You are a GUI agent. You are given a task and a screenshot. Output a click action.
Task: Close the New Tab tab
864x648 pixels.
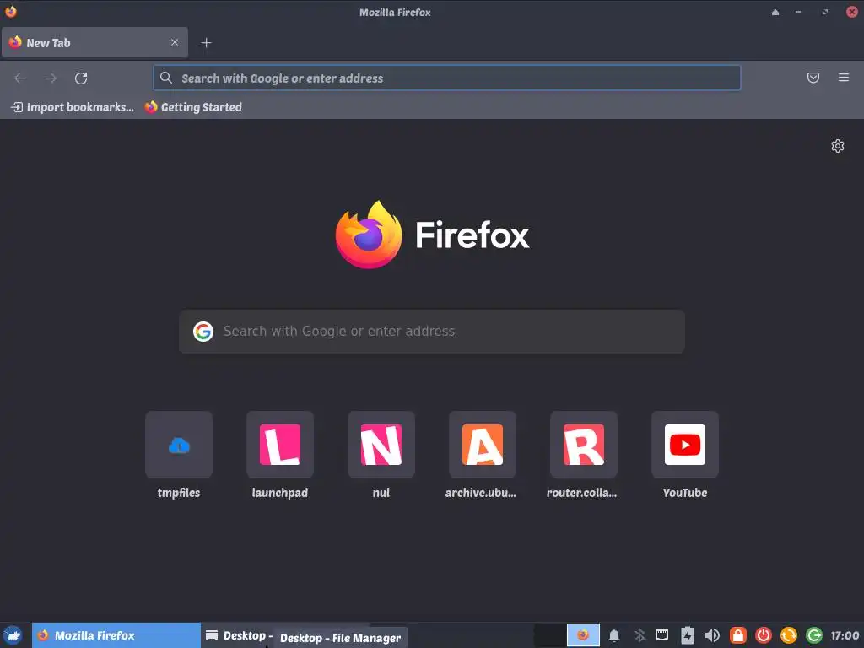[x=175, y=42]
